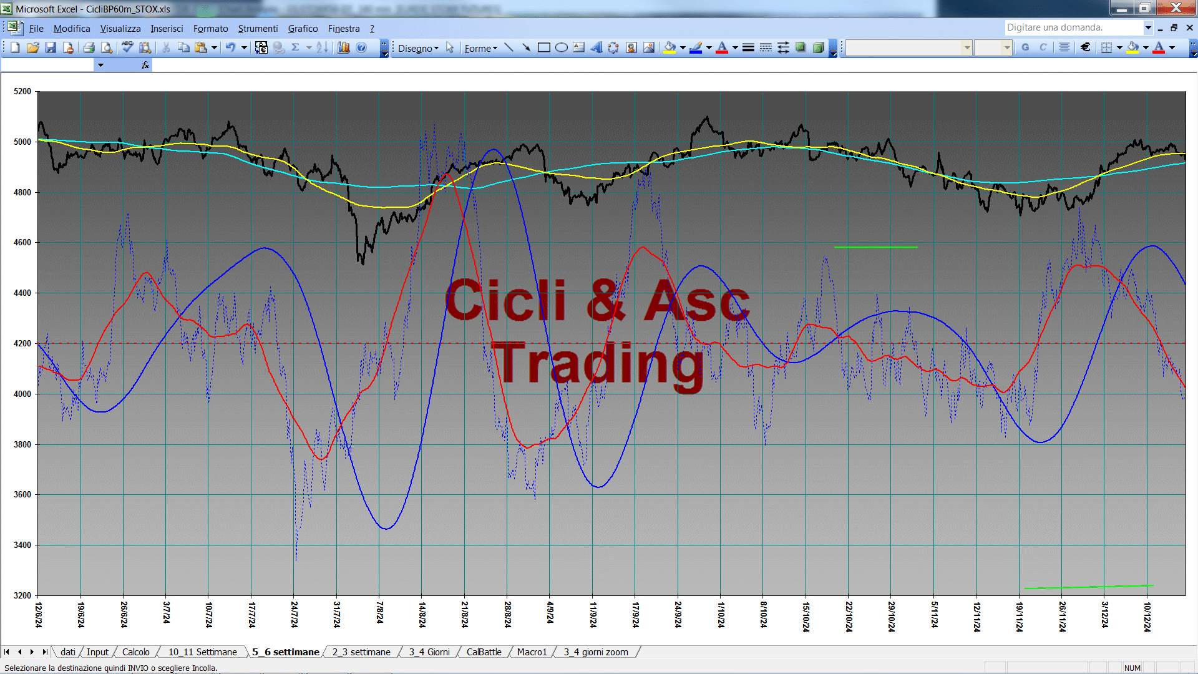The height and width of the screenshot is (674, 1198).
Task: Click the Select Objects pointer icon
Action: 450,47
